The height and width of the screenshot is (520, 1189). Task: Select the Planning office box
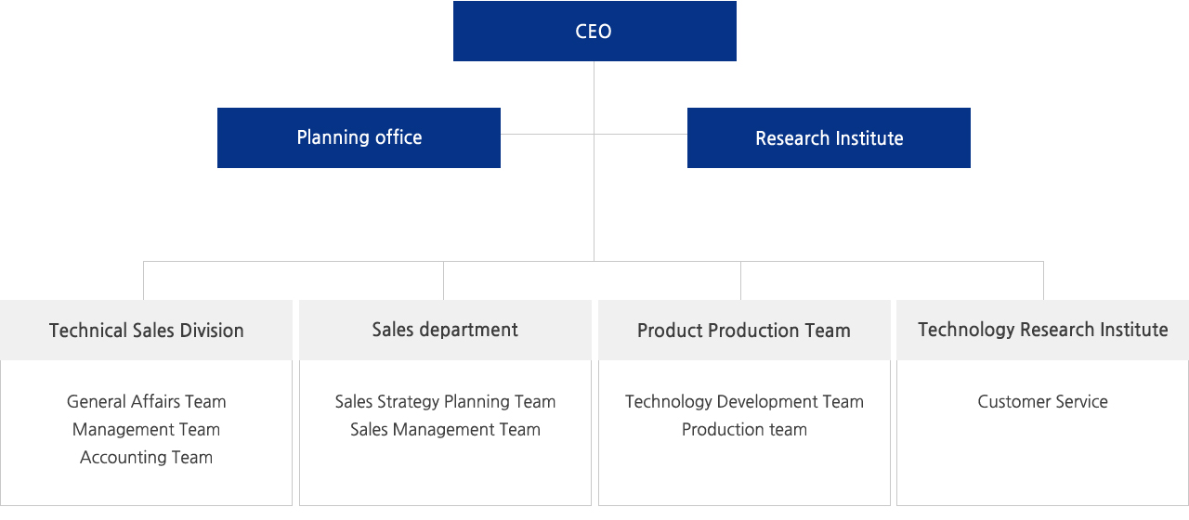tap(359, 137)
